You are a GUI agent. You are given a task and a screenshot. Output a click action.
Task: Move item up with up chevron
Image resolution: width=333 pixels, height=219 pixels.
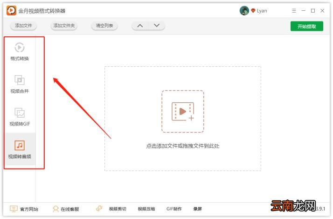pos(140,26)
